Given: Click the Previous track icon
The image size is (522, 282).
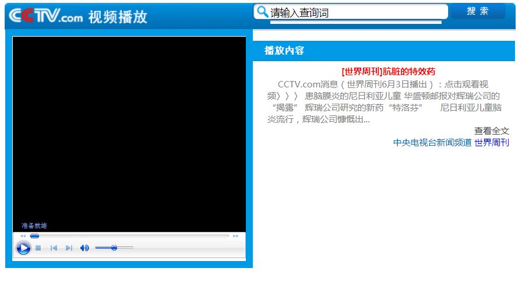Looking at the screenshot, I should [54, 248].
